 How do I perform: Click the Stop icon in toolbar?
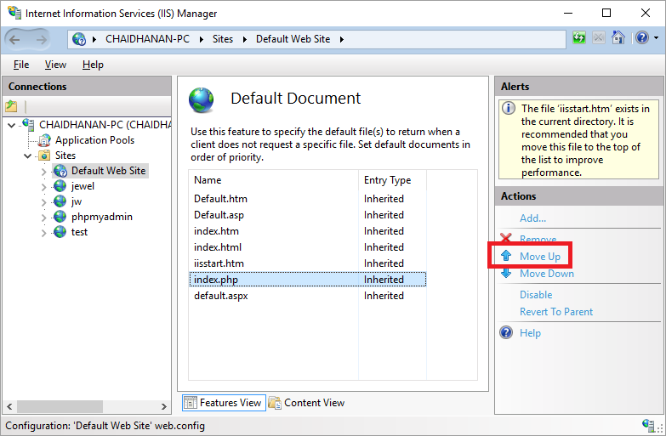pos(599,38)
